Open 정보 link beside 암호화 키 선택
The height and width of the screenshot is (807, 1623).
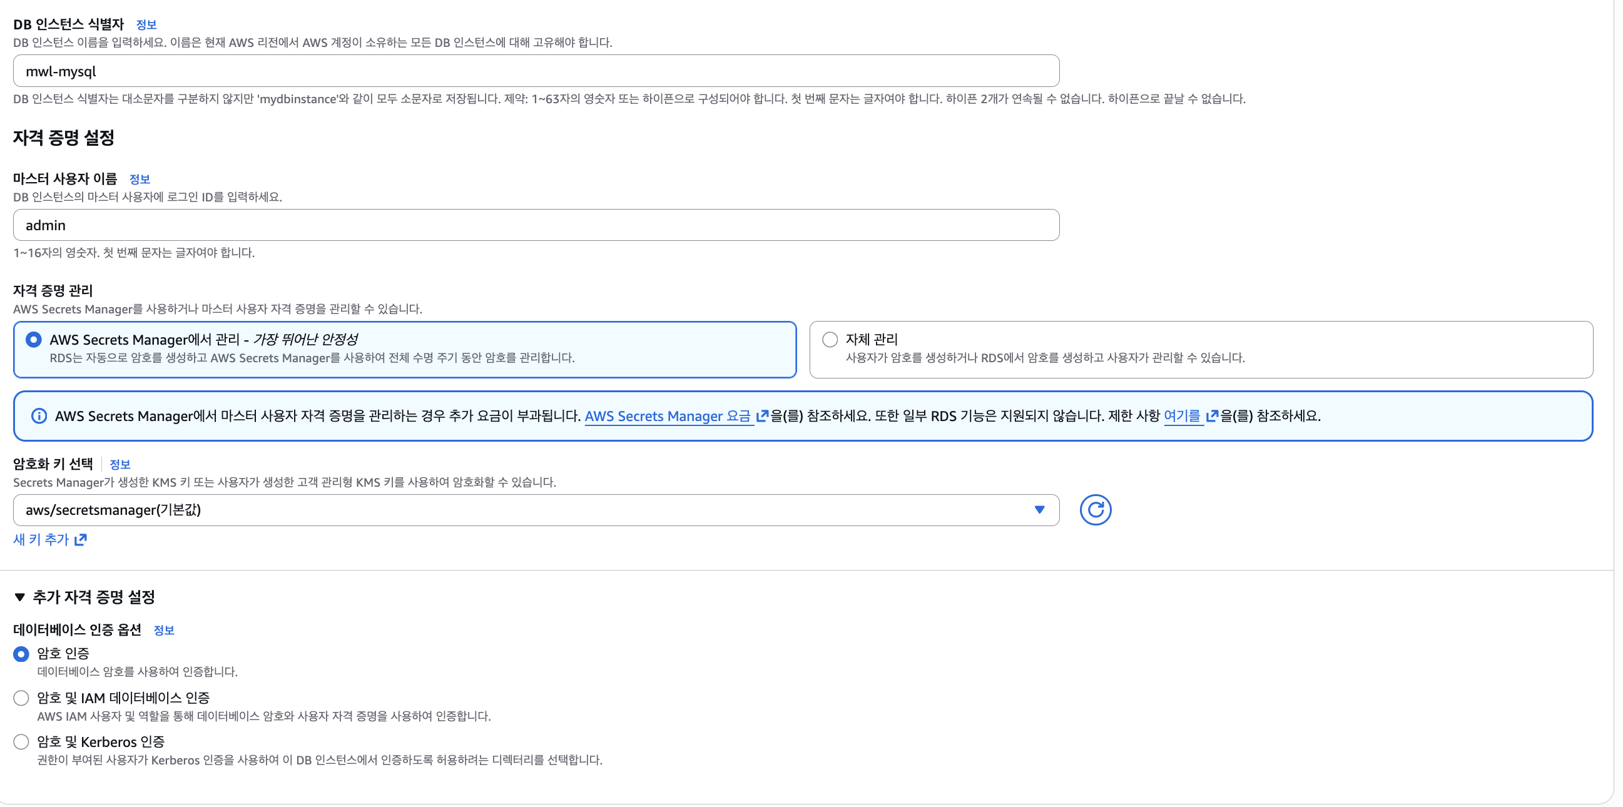click(120, 464)
